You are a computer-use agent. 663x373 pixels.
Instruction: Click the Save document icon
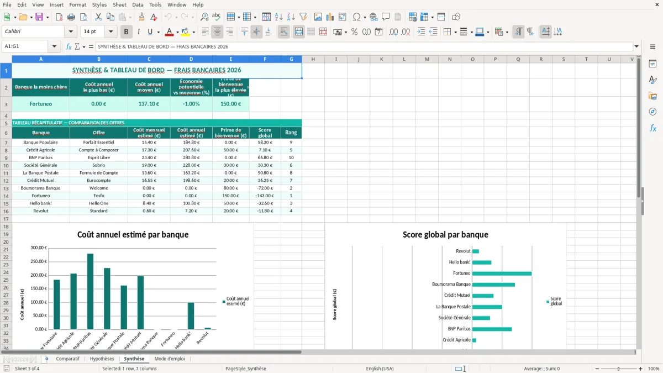pos(39,17)
